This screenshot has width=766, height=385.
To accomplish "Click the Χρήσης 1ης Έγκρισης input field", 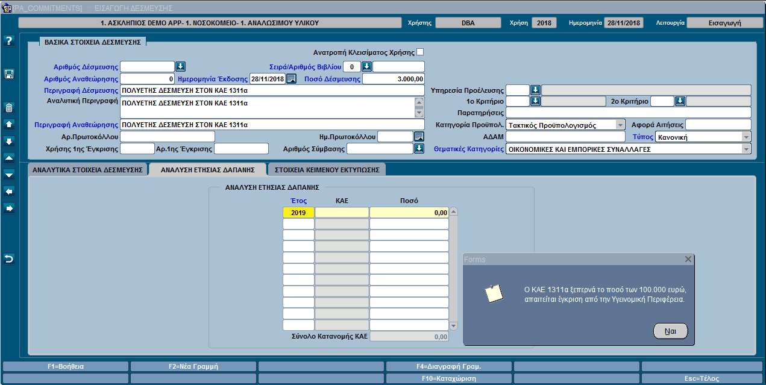I will click(x=137, y=148).
